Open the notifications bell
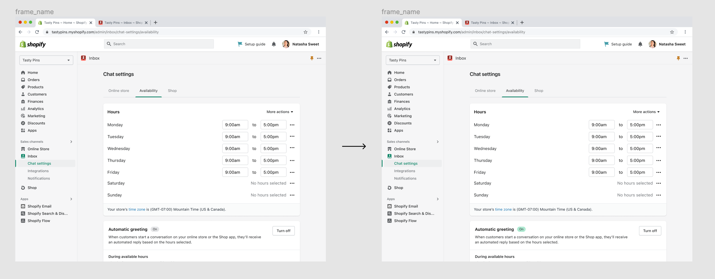715x279 pixels. 274,44
